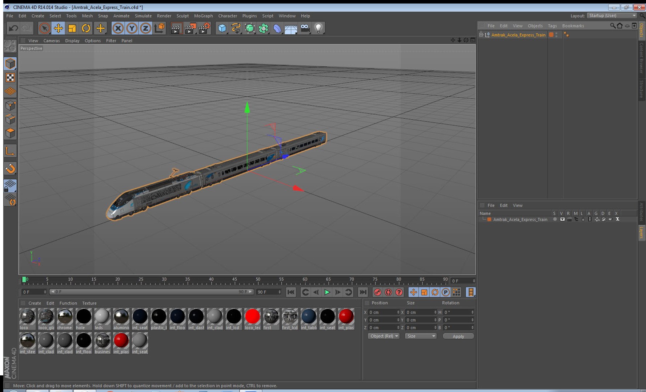The height and width of the screenshot is (392, 646).
Task: Click the Rotation H input field
Action: click(x=459, y=312)
